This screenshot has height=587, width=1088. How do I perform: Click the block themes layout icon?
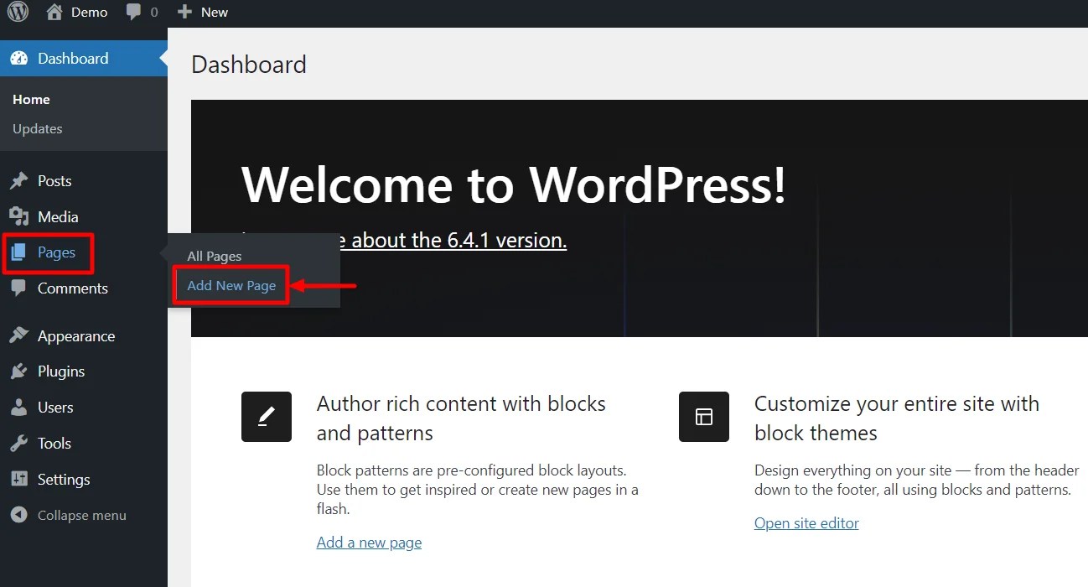click(704, 417)
